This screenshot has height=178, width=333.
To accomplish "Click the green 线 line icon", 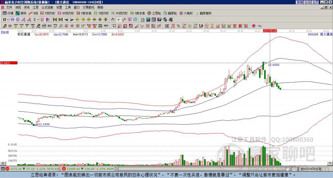I will coord(135,19).
